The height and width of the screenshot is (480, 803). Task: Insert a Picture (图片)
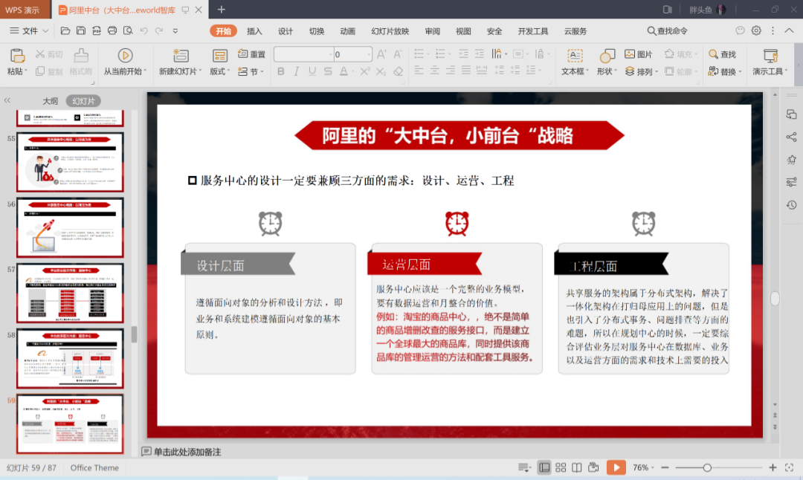pyautogui.click(x=639, y=54)
